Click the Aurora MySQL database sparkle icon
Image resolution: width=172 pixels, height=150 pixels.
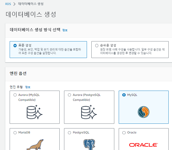[35, 112]
